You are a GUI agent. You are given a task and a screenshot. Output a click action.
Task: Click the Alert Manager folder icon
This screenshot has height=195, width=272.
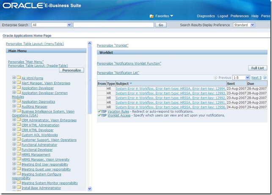click(19, 82)
